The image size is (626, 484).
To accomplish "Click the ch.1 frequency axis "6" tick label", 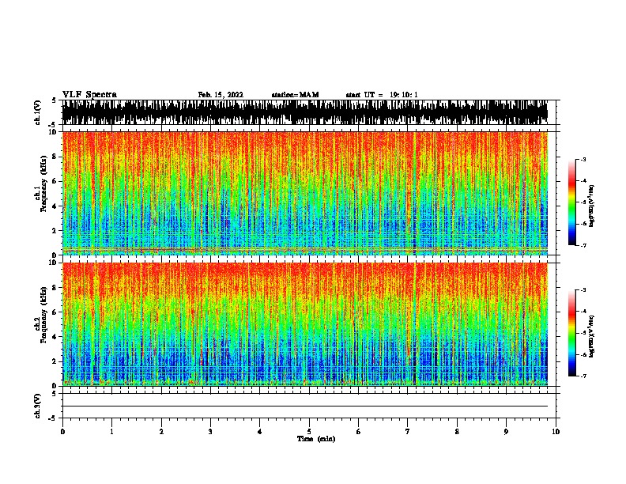I will (x=55, y=181).
